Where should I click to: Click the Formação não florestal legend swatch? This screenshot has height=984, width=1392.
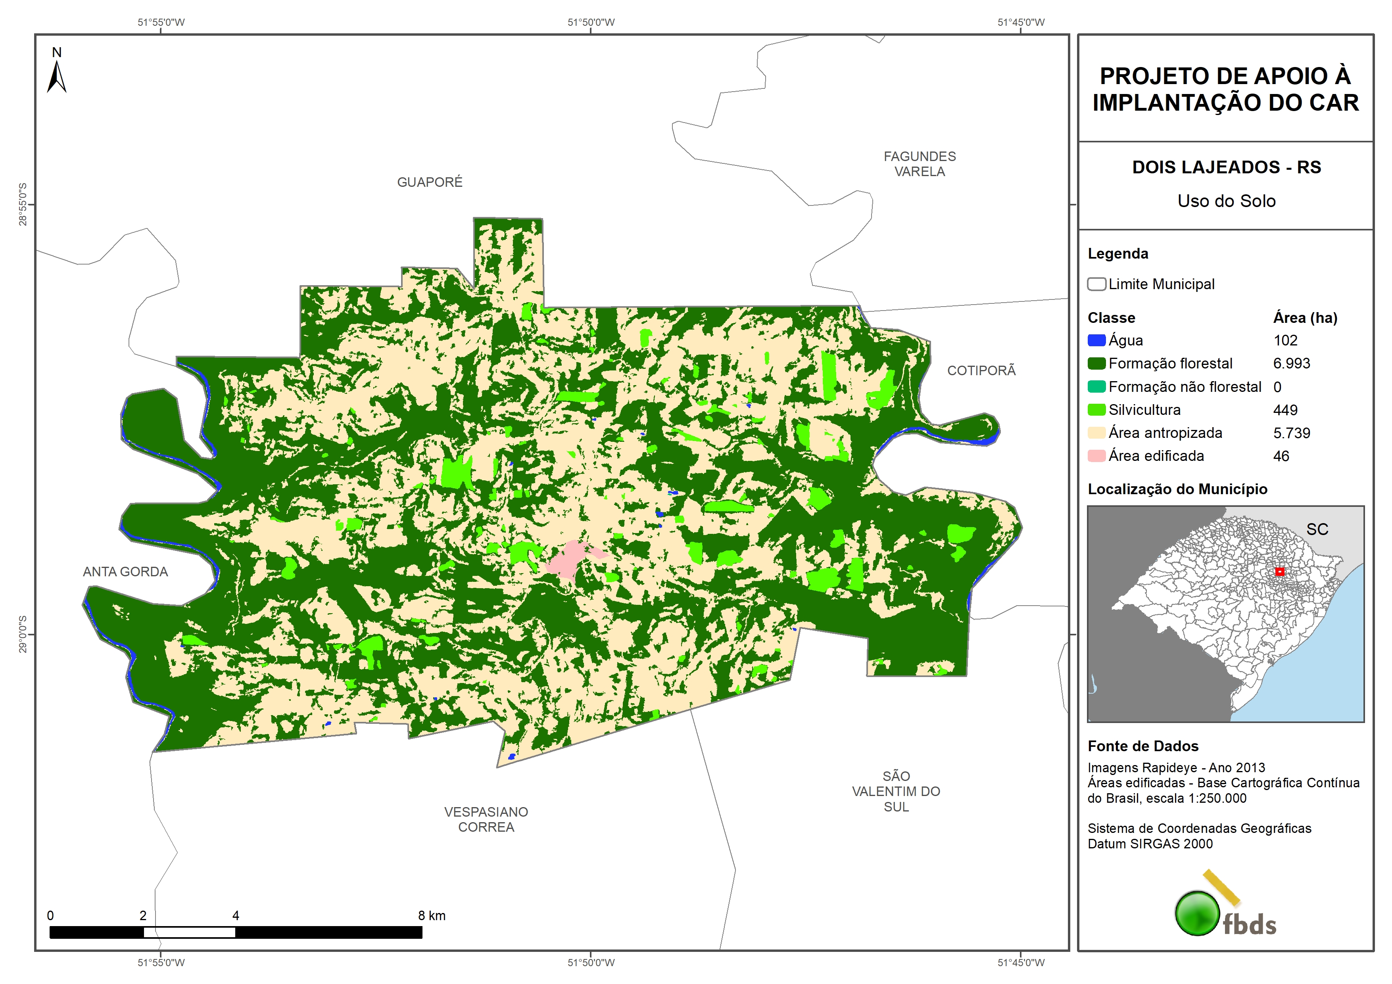1096,387
